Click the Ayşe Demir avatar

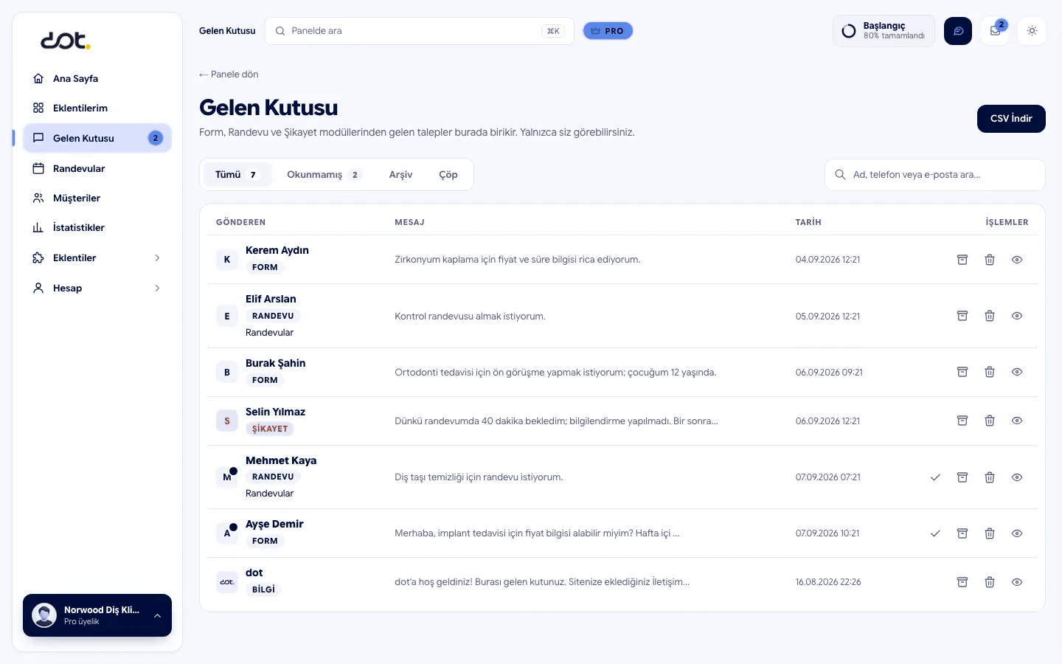[x=227, y=533]
